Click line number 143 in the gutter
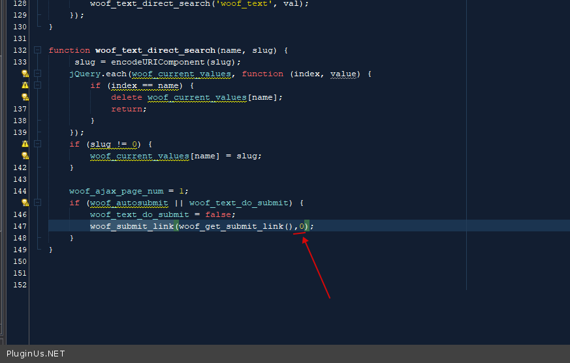Viewport: 570px width, 363px height. tap(20, 179)
